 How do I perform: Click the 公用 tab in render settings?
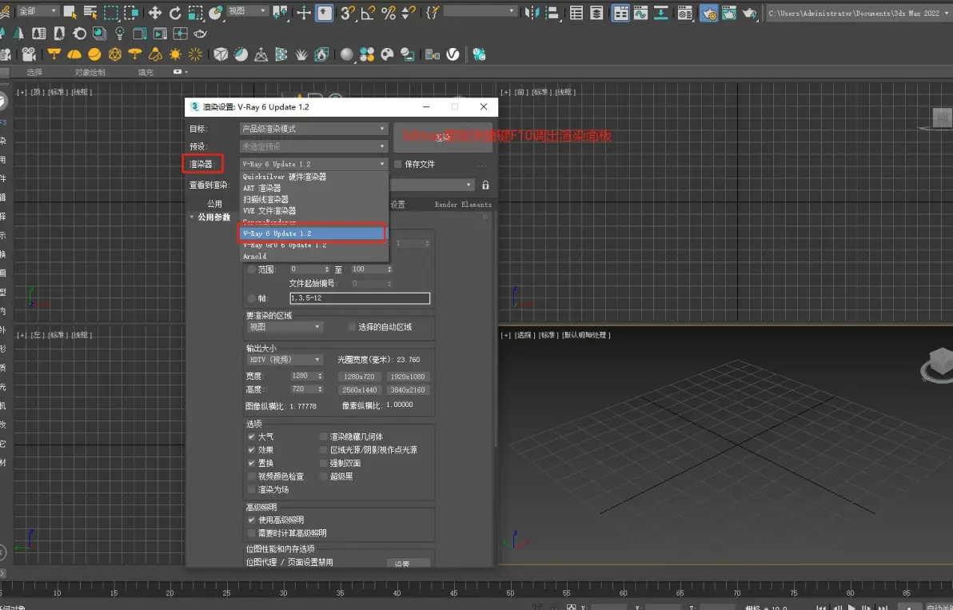(214, 202)
